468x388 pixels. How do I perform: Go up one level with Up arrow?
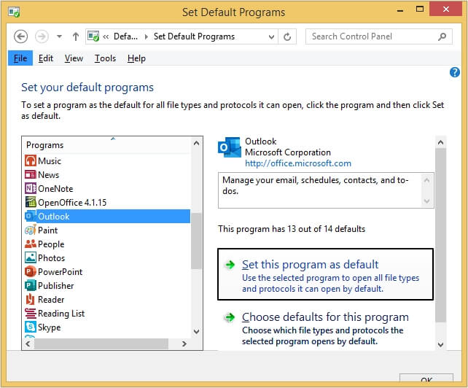[76, 36]
